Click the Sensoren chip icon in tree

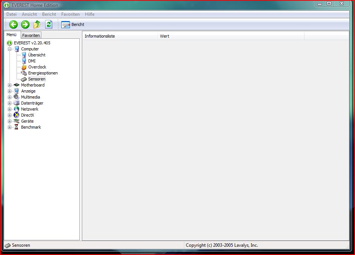click(24, 79)
